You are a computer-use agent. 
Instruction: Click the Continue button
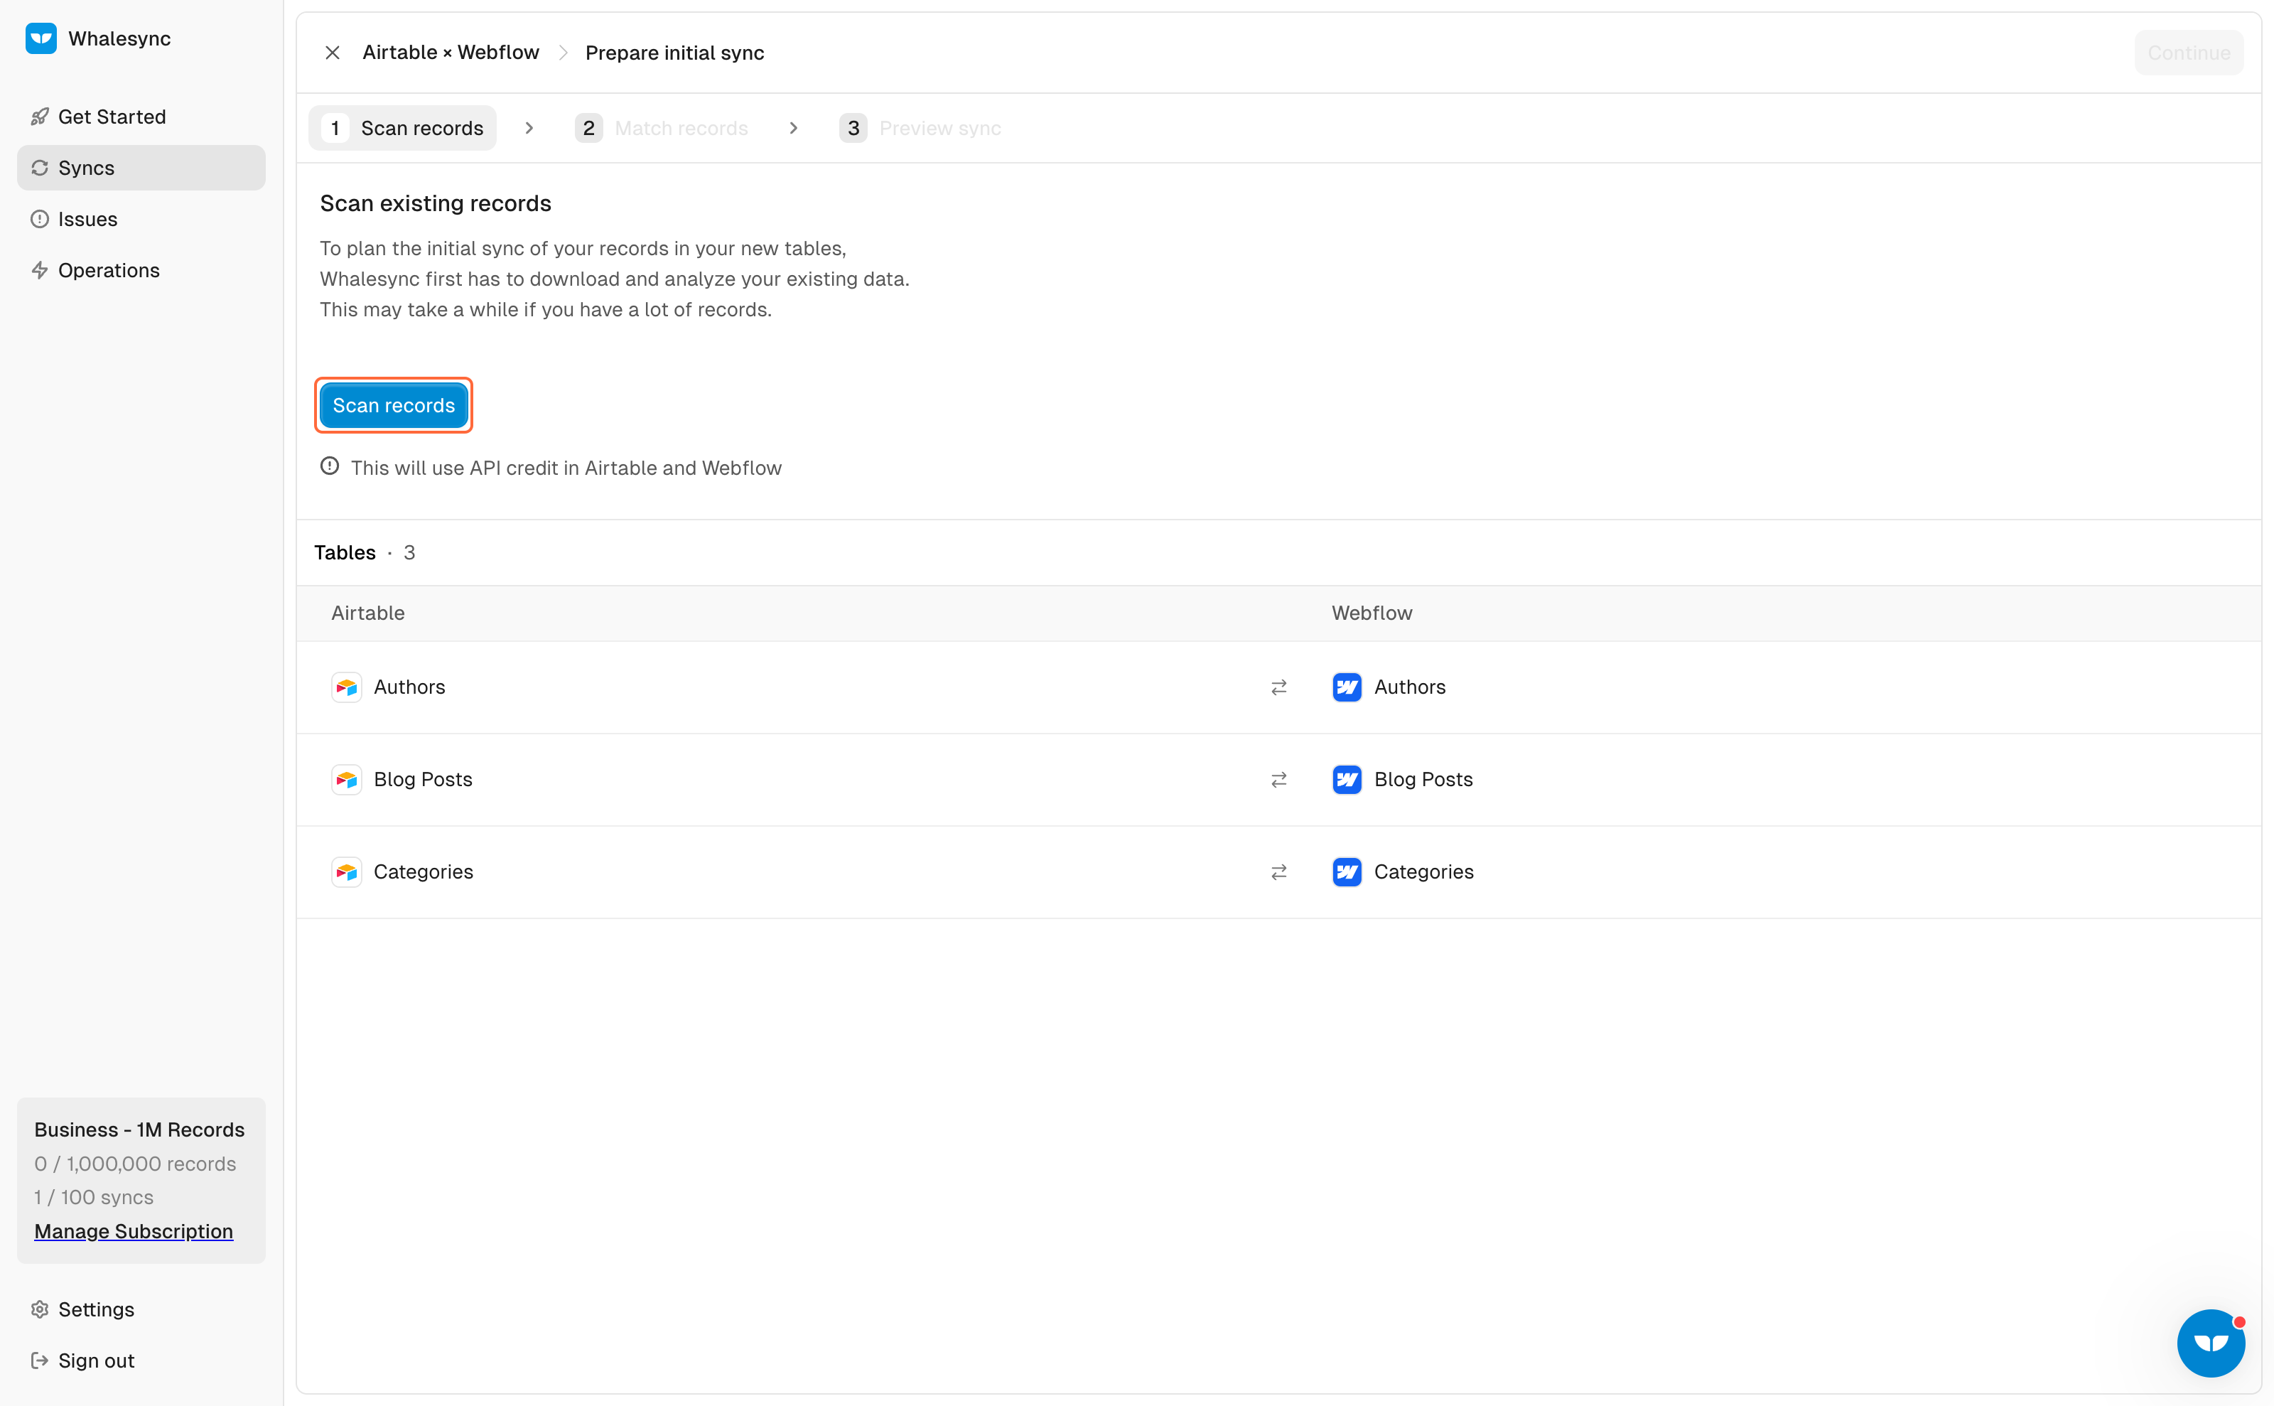(x=2189, y=52)
